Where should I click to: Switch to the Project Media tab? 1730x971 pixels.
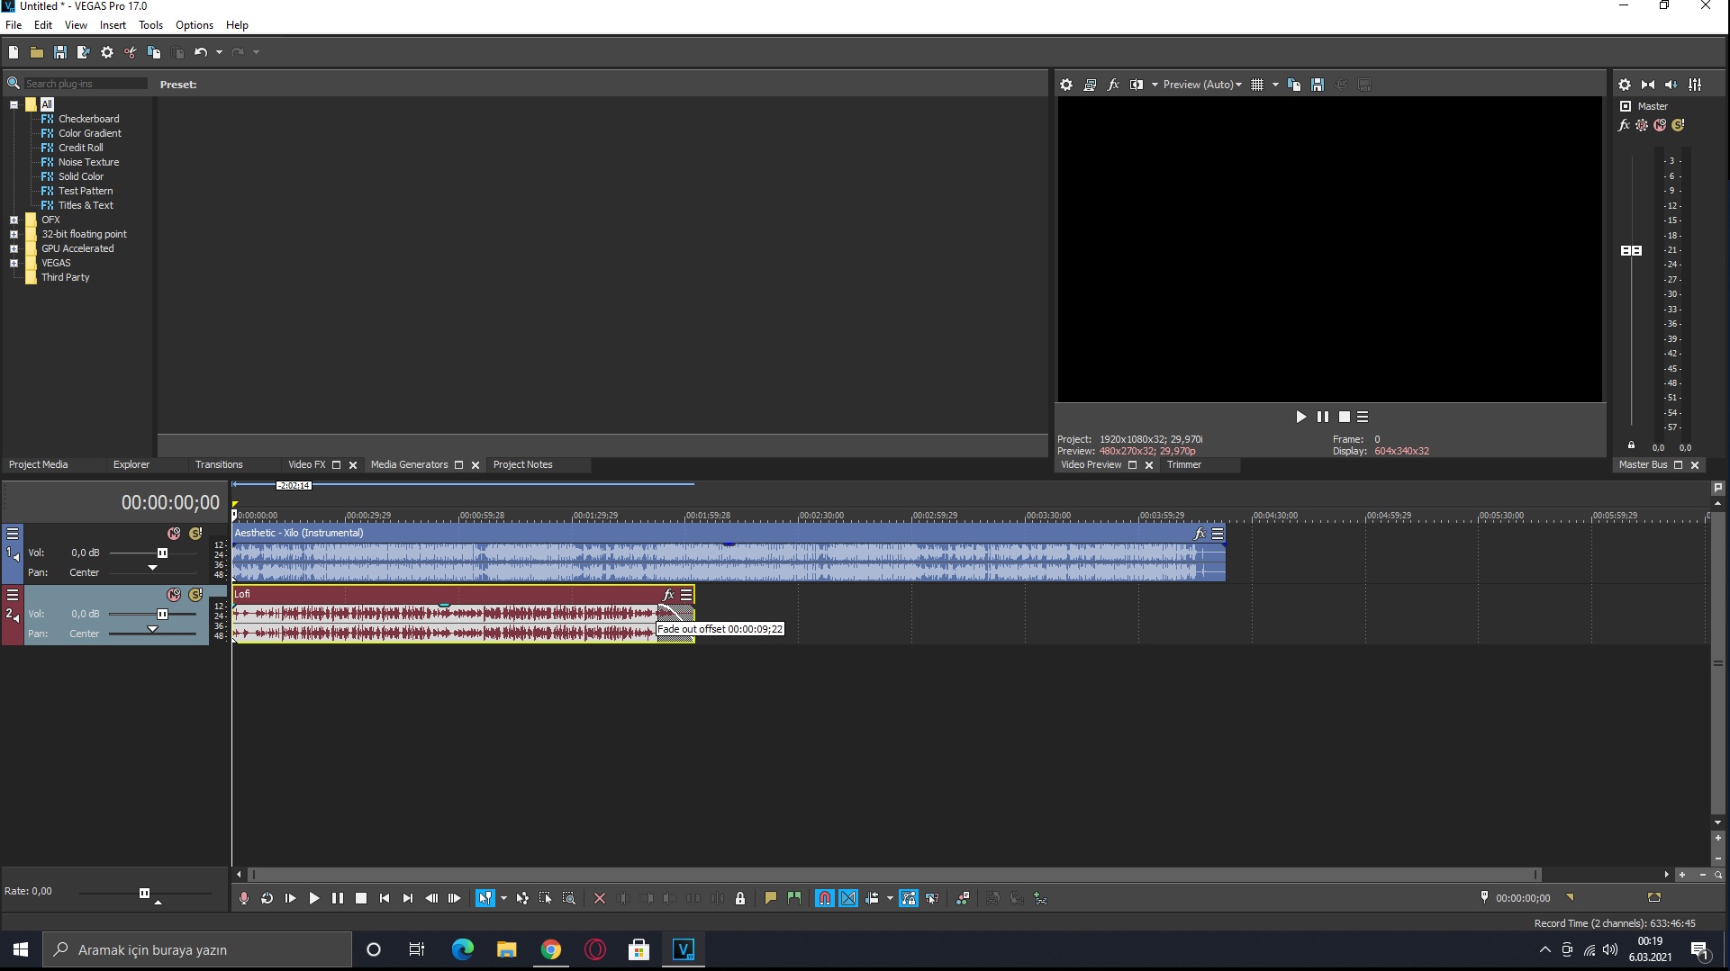39,464
